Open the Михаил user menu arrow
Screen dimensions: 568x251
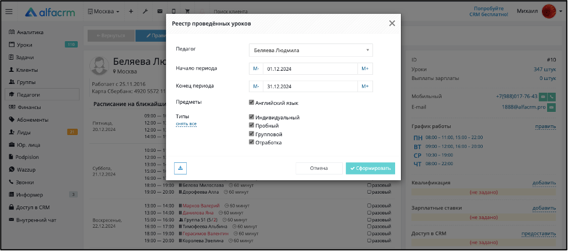[561, 12]
